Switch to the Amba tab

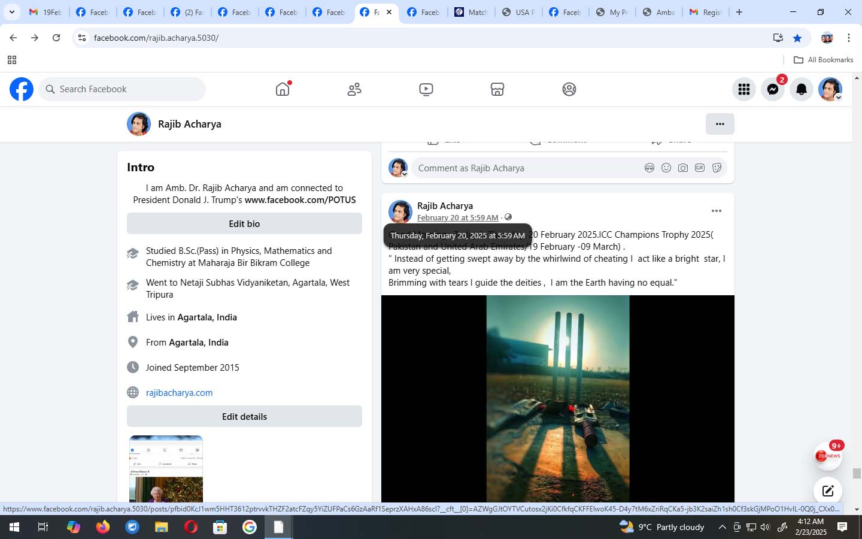[x=659, y=12]
